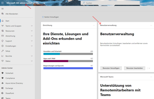The width and height of the screenshot is (154, 99).
Task: Click the Benutzerverwaltung card heading
Action: point(117,34)
